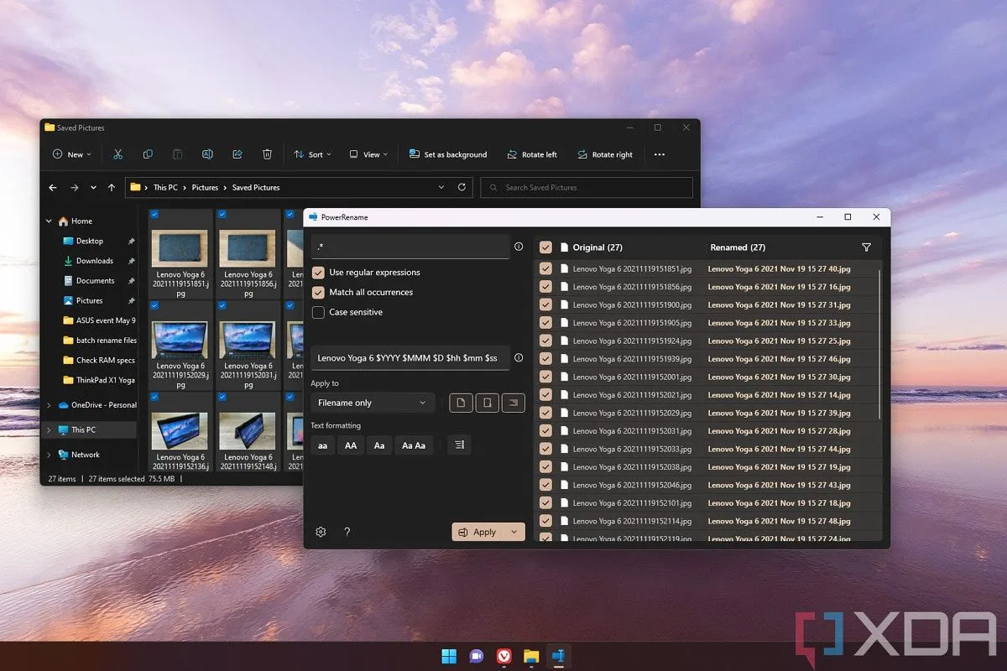The width and height of the screenshot is (1007, 671).
Task: Click the PowerRename settings gear icon
Action: click(x=321, y=532)
